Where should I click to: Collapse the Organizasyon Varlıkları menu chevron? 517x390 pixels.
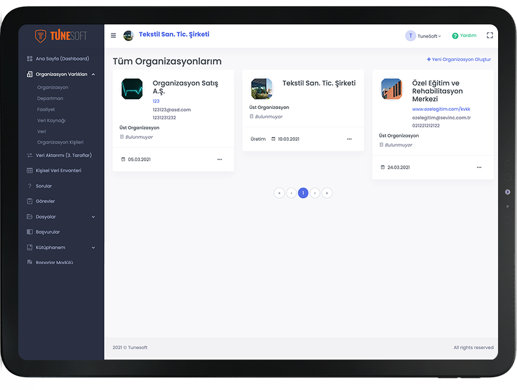pos(93,74)
